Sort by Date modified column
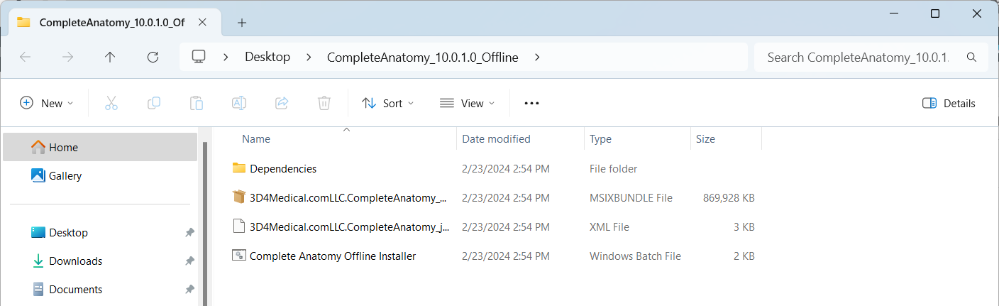This screenshot has width=999, height=306. tap(496, 139)
